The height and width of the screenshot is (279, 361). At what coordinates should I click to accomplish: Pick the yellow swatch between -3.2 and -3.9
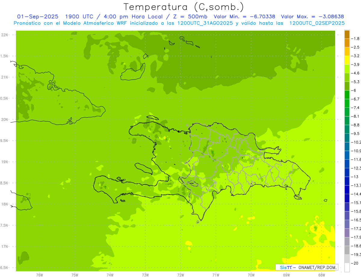[347, 60]
